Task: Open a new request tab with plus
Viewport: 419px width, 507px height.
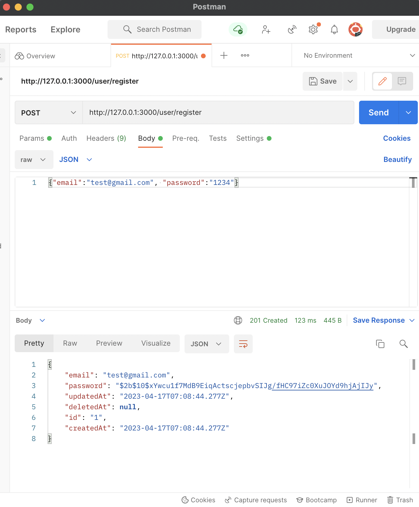Action: click(224, 55)
